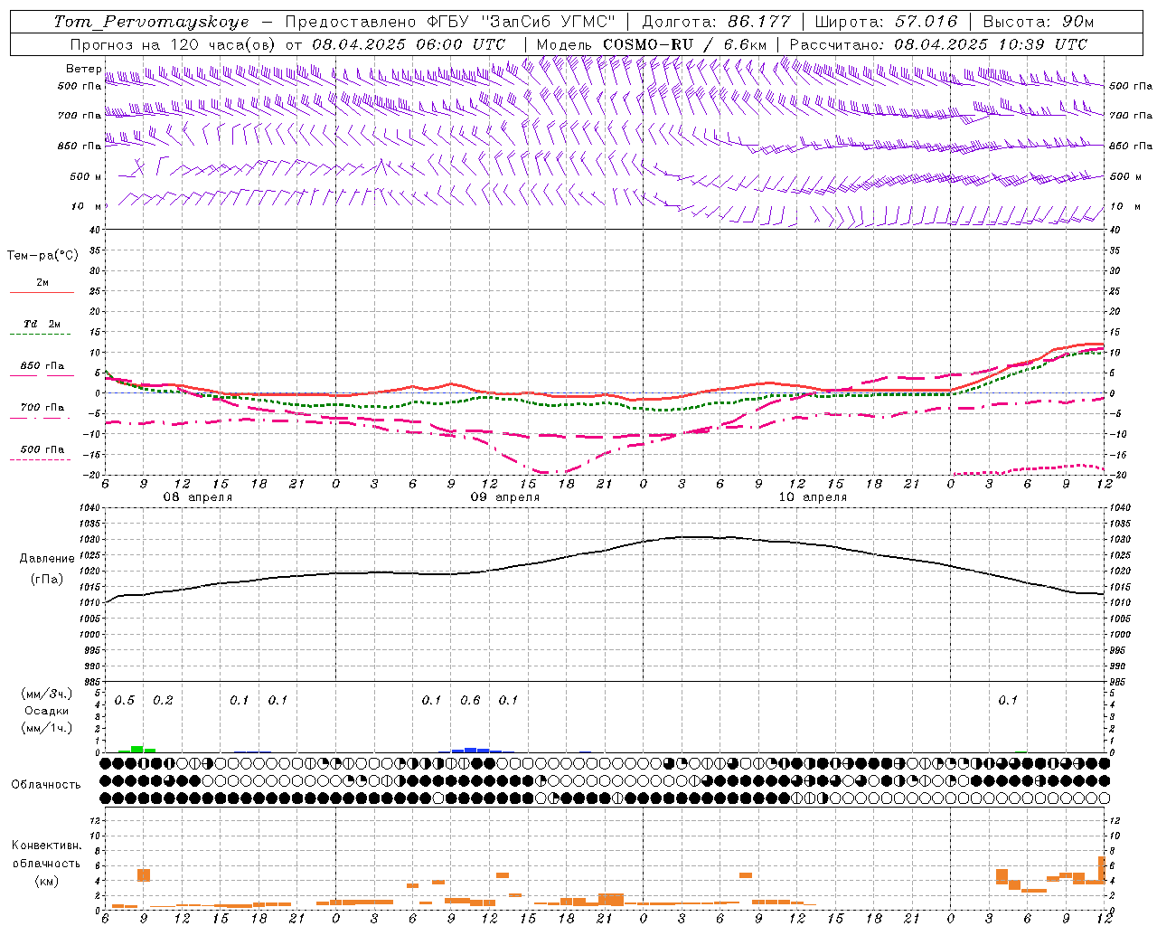Screen dimensions: 1157x926
Task: Click the 'Широта: 57.016' latitude value
Action: tap(886, 22)
